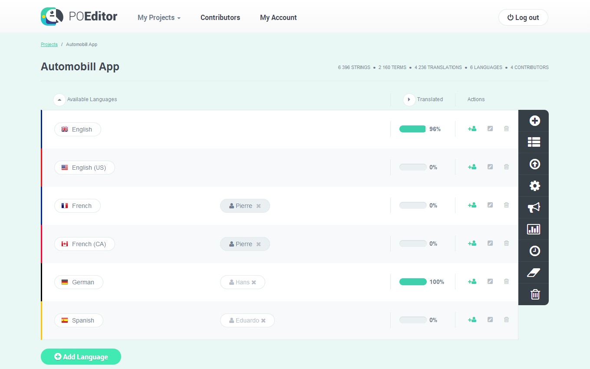This screenshot has width=590, height=369.
Task: Click the arrow toggle beside Translated
Action: click(409, 99)
